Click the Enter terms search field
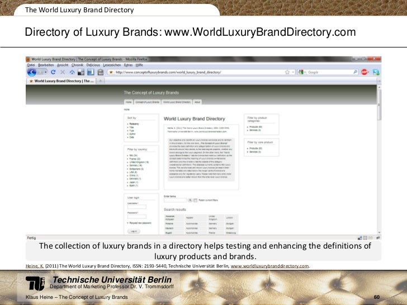Screen dimensions: 407x305 coord(175,200)
